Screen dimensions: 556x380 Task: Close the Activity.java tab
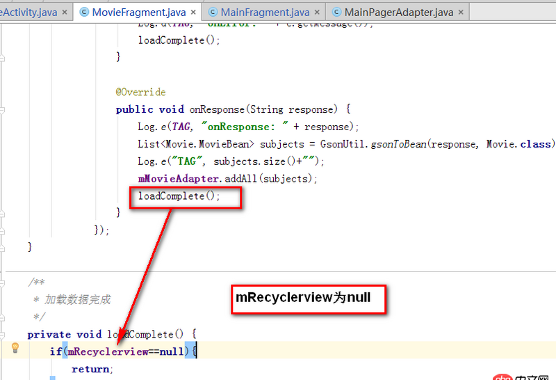coord(65,13)
